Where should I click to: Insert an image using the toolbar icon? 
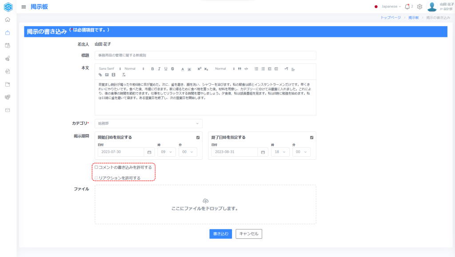click(x=107, y=75)
